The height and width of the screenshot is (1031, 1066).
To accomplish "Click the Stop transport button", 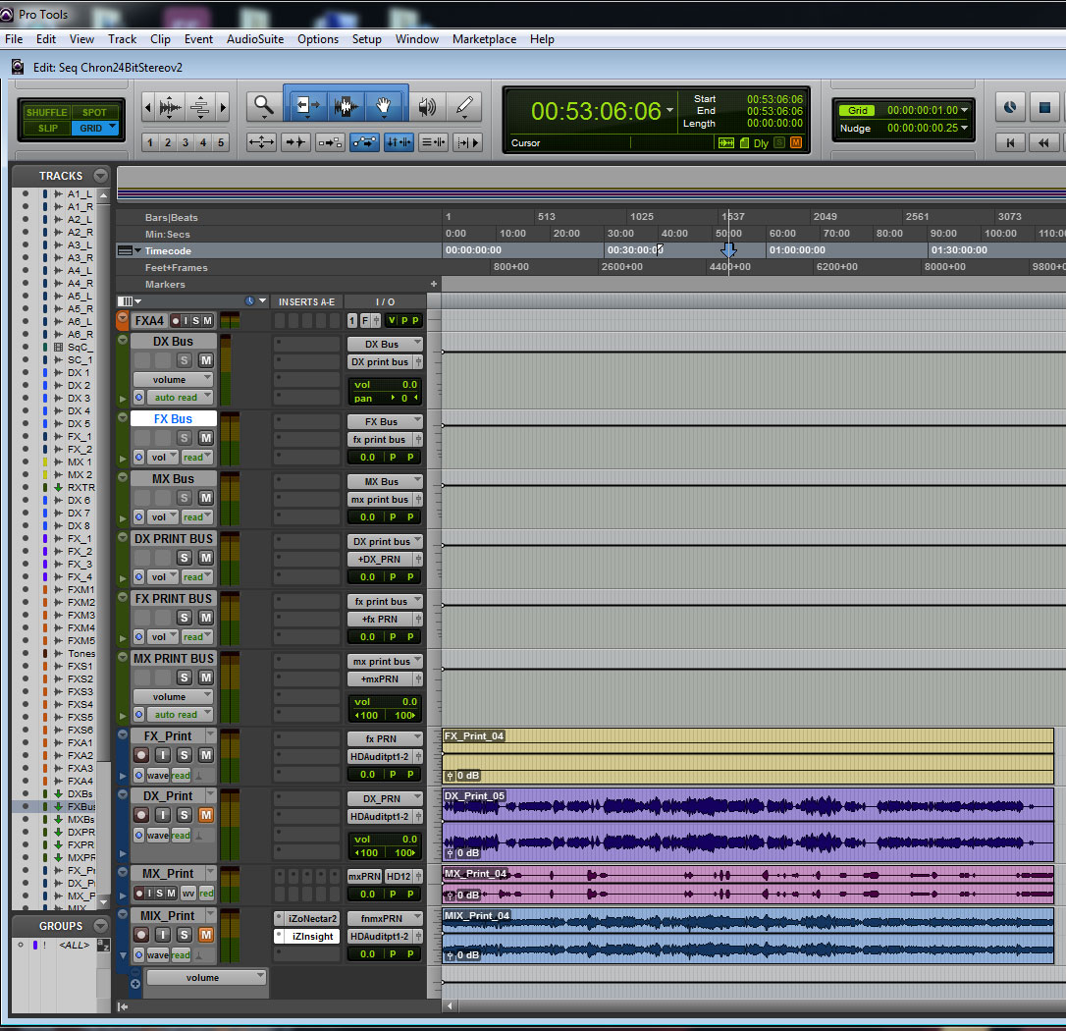I will (x=1045, y=107).
